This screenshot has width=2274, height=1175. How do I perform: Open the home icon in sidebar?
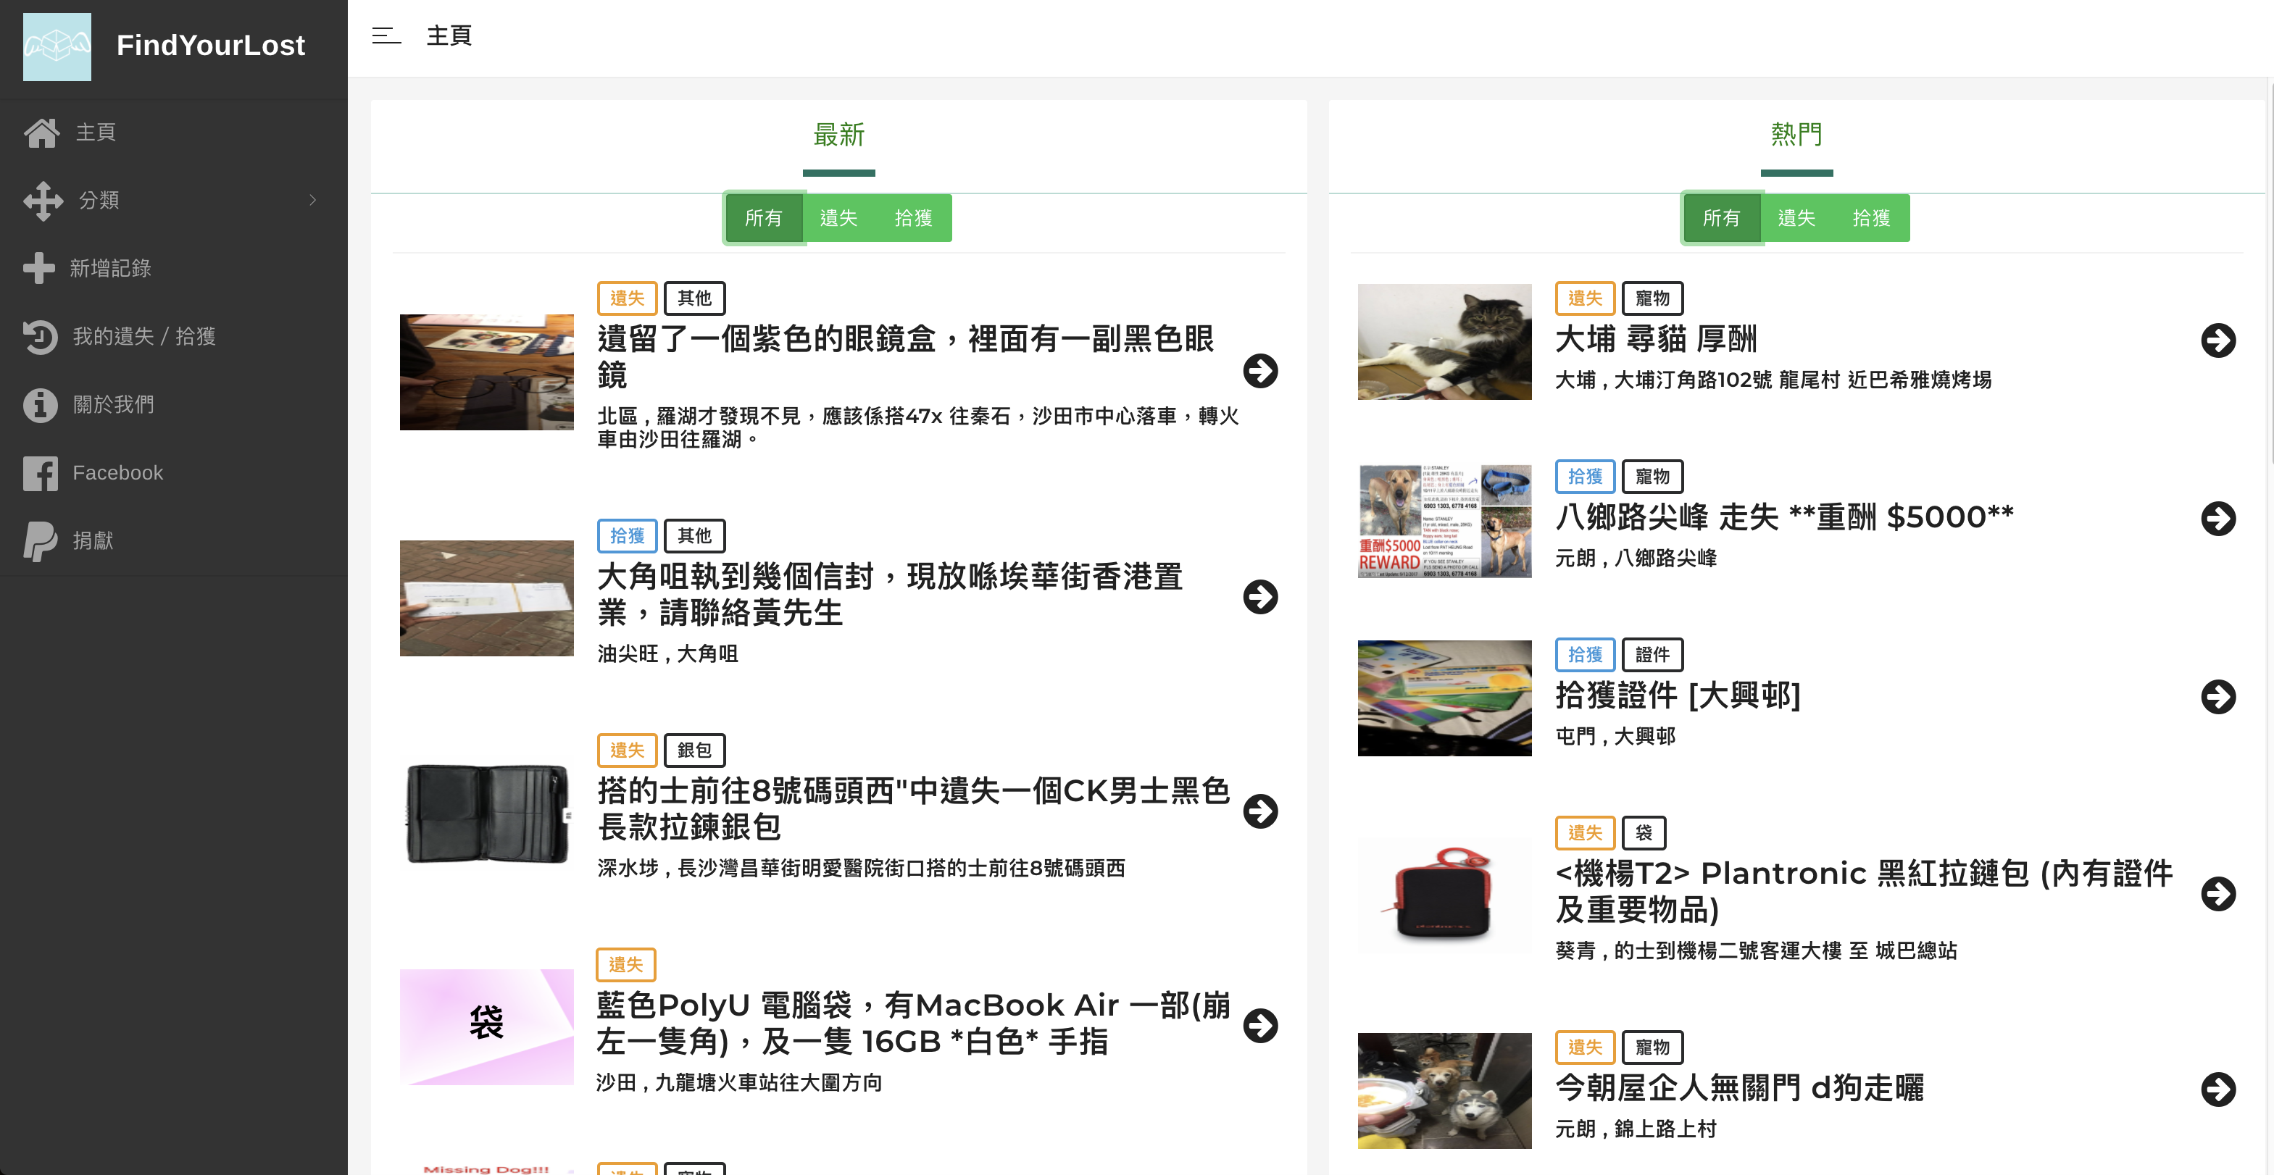[41, 133]
